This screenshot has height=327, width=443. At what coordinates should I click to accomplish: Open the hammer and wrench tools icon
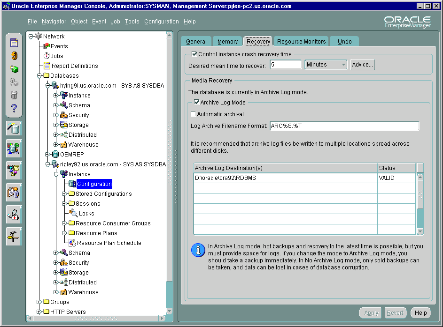pyautogui.click(x=14, y=236)
